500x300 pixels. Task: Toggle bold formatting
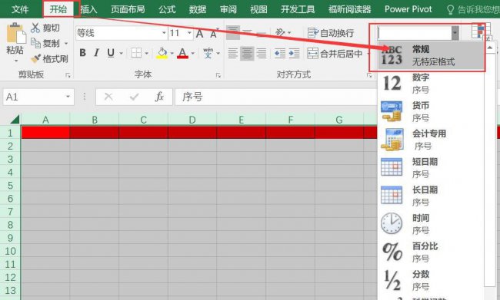coord(82,53)
